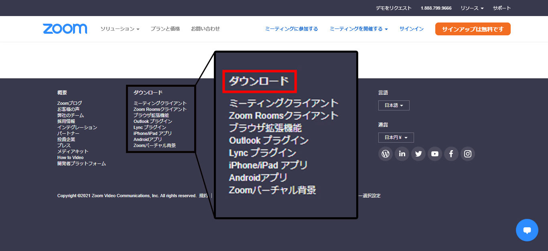Open the プランと価格 menu item
This screenshot has width=548, height=251.
point(165,29)
